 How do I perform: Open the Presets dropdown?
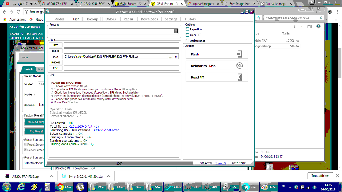click(x=176, y=31)
